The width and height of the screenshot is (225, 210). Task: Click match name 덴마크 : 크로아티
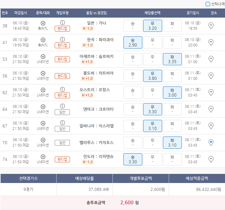point(98,109)
